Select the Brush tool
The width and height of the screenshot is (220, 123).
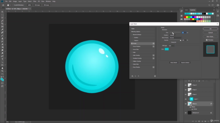pos(2,36)
